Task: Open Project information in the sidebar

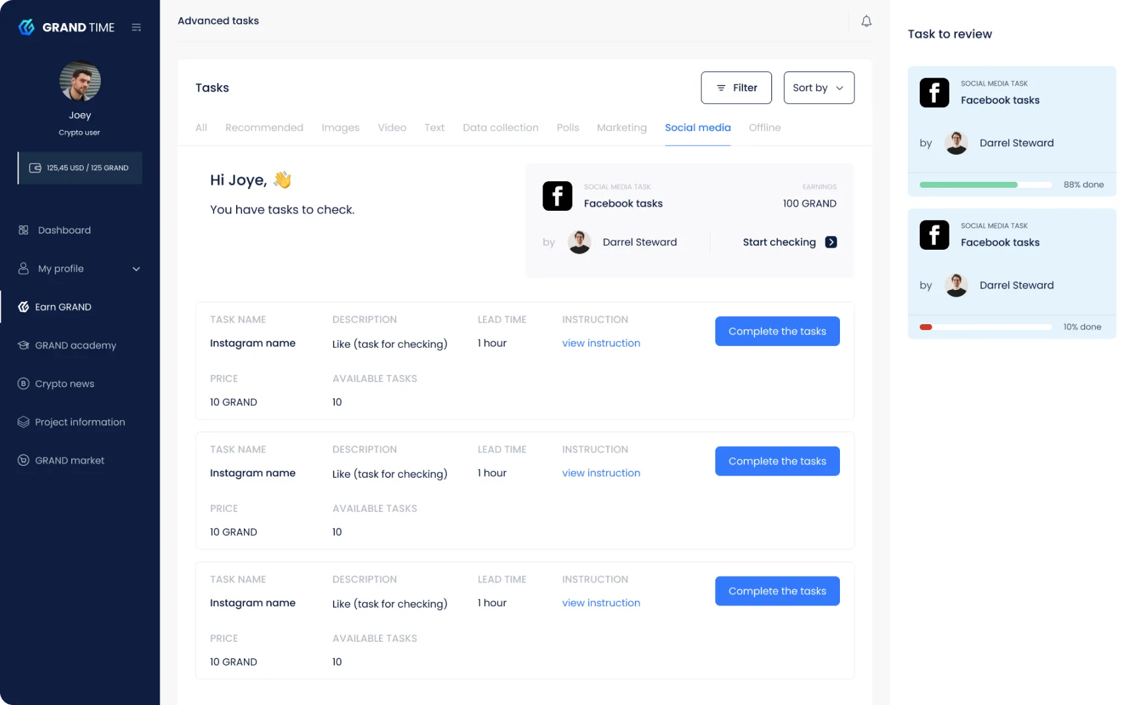Action: click(x=80, y=422)
